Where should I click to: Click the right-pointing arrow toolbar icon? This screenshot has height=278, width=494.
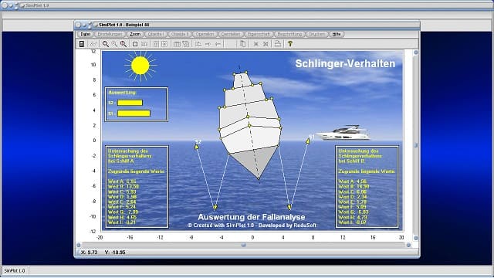pos(208,44)
